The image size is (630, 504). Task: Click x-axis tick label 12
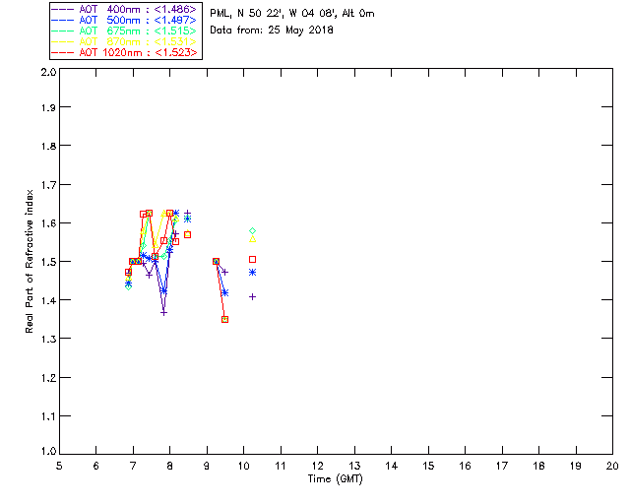click(317, 466)
